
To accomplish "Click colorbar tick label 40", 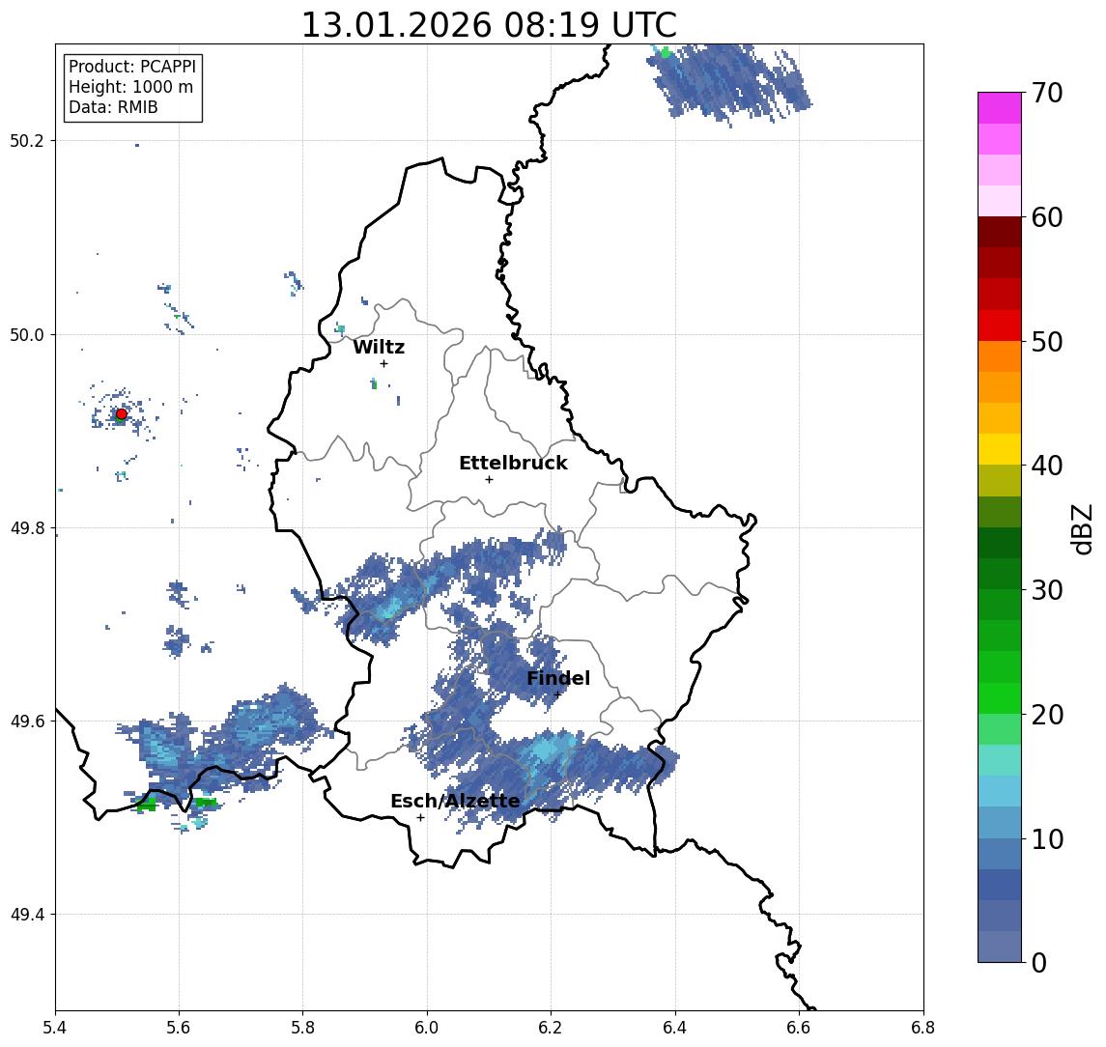I will (1047, 466).
